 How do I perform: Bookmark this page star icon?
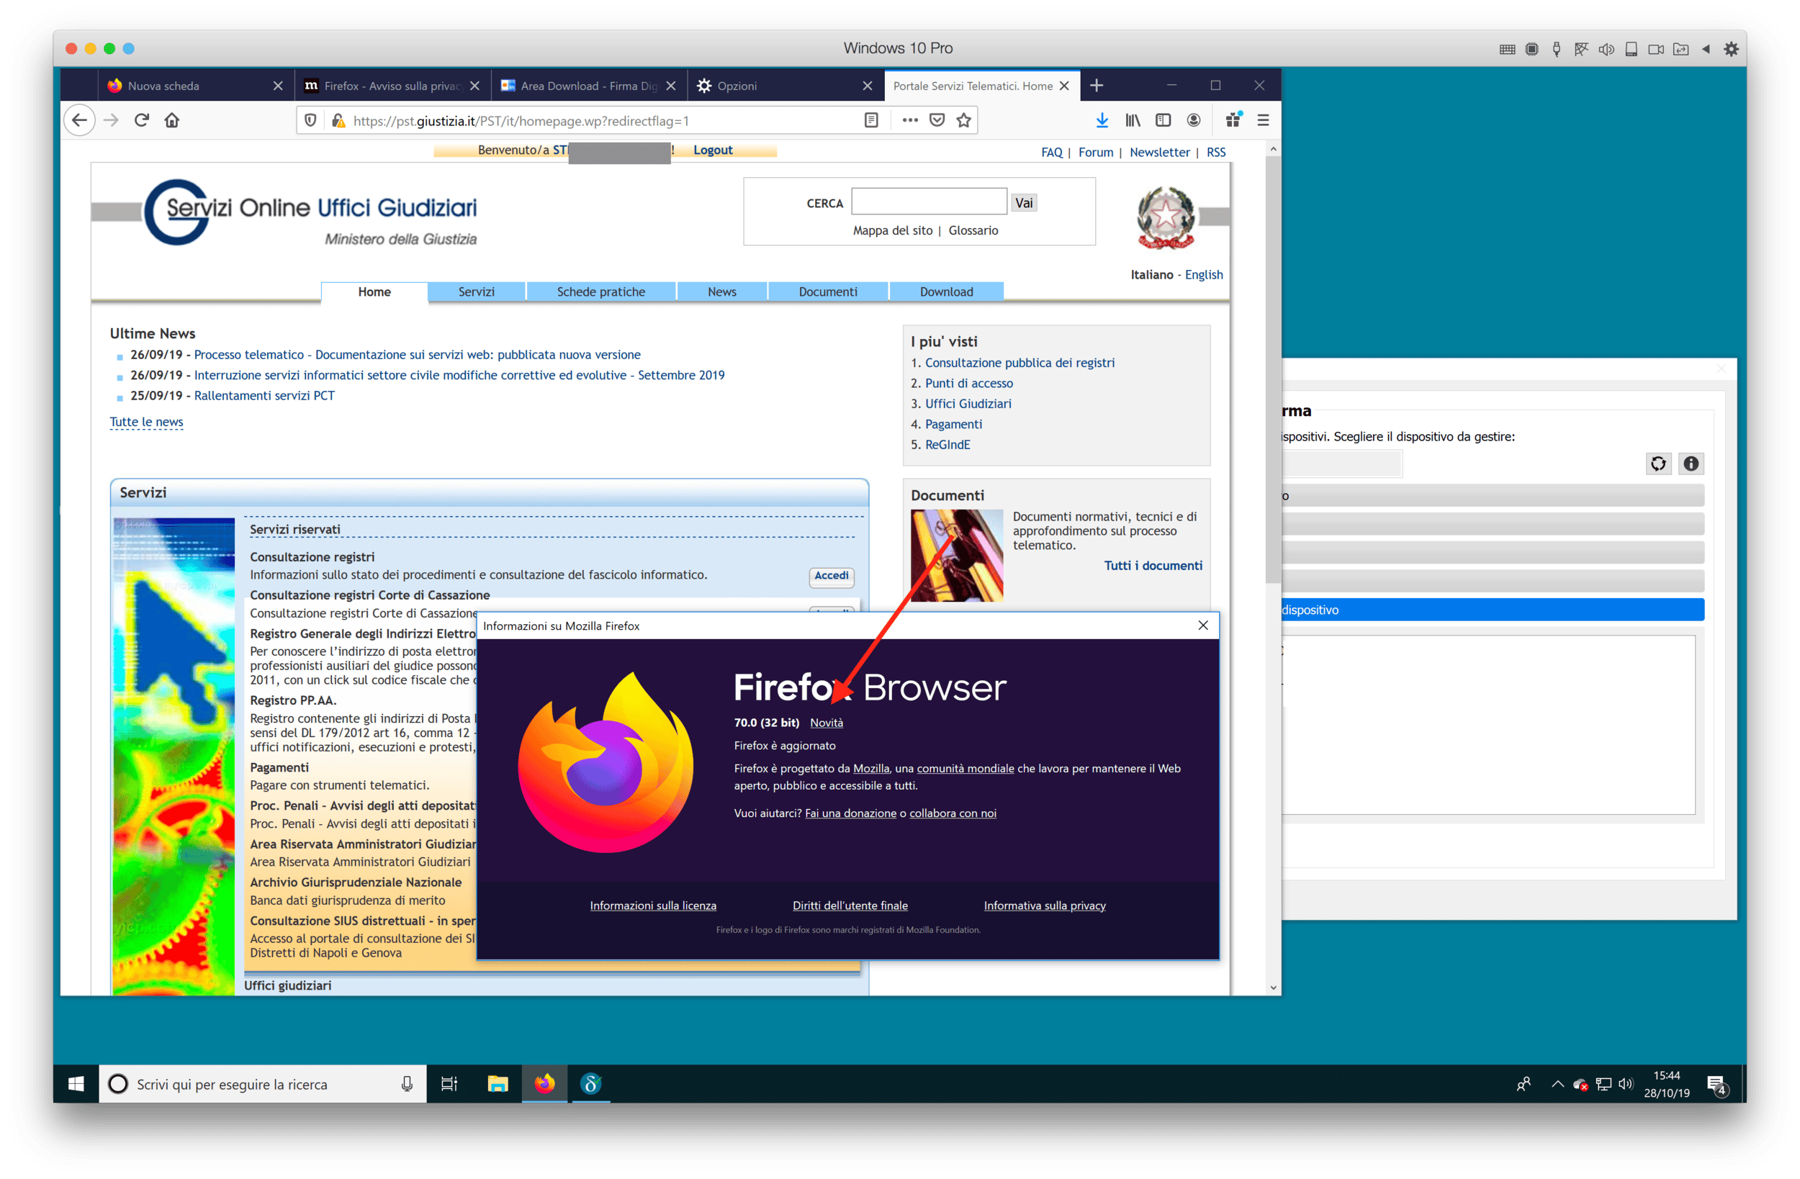(963, 120)
